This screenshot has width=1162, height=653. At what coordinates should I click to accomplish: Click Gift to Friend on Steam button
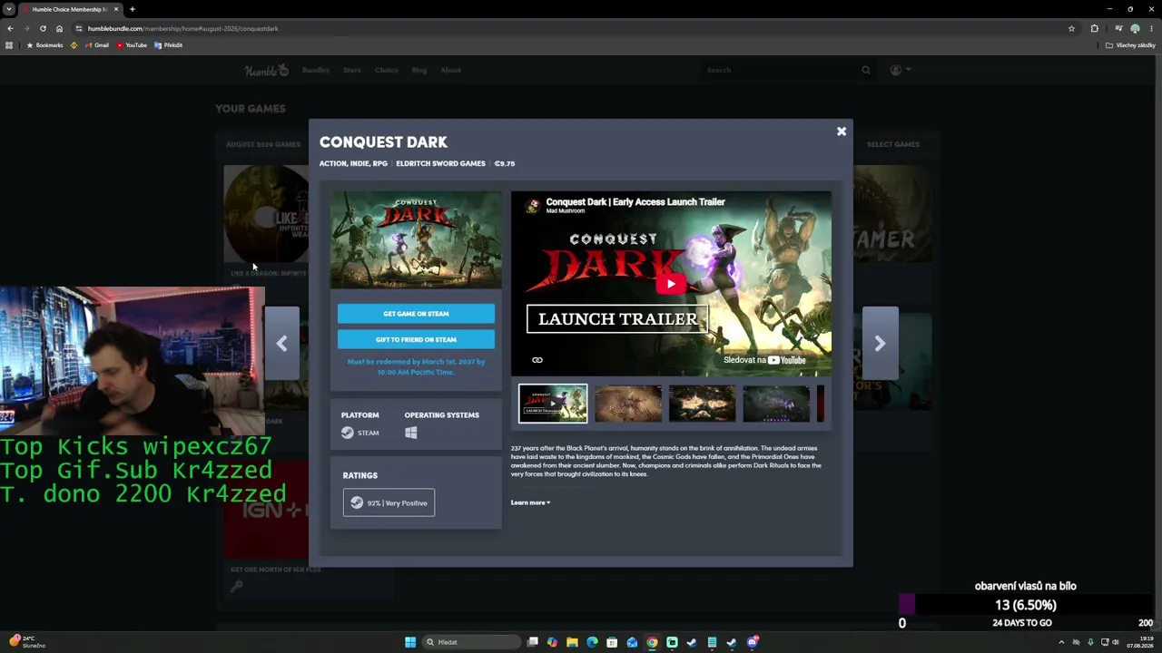point(416,339)
